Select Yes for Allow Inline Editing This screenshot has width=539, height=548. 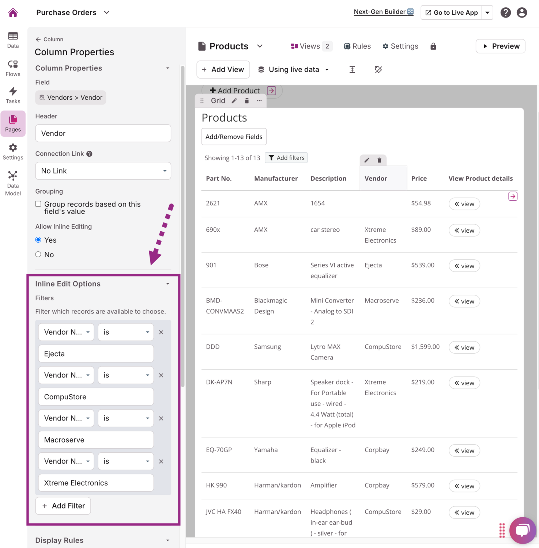click(38, 240)
